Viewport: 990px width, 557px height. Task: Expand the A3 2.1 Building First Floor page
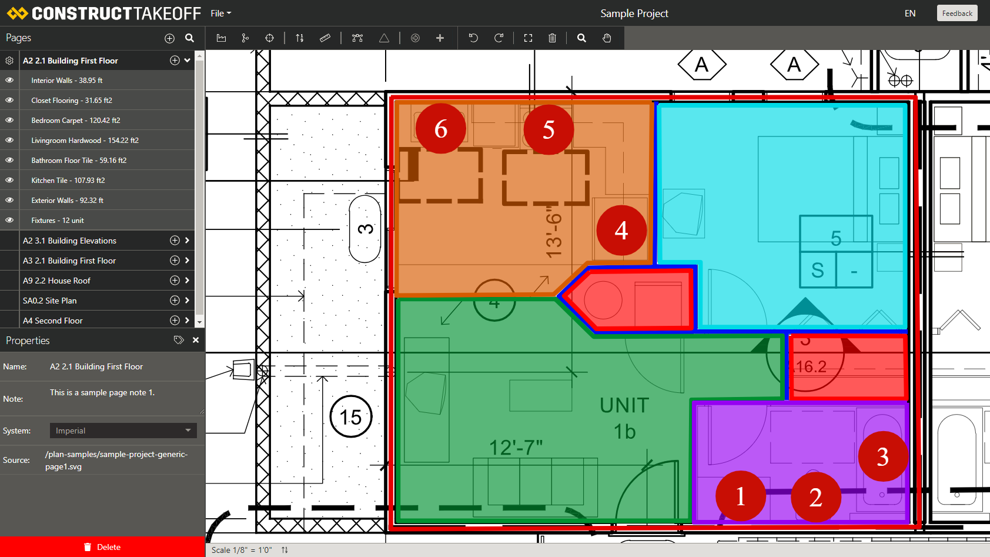[x=188, y=261]
